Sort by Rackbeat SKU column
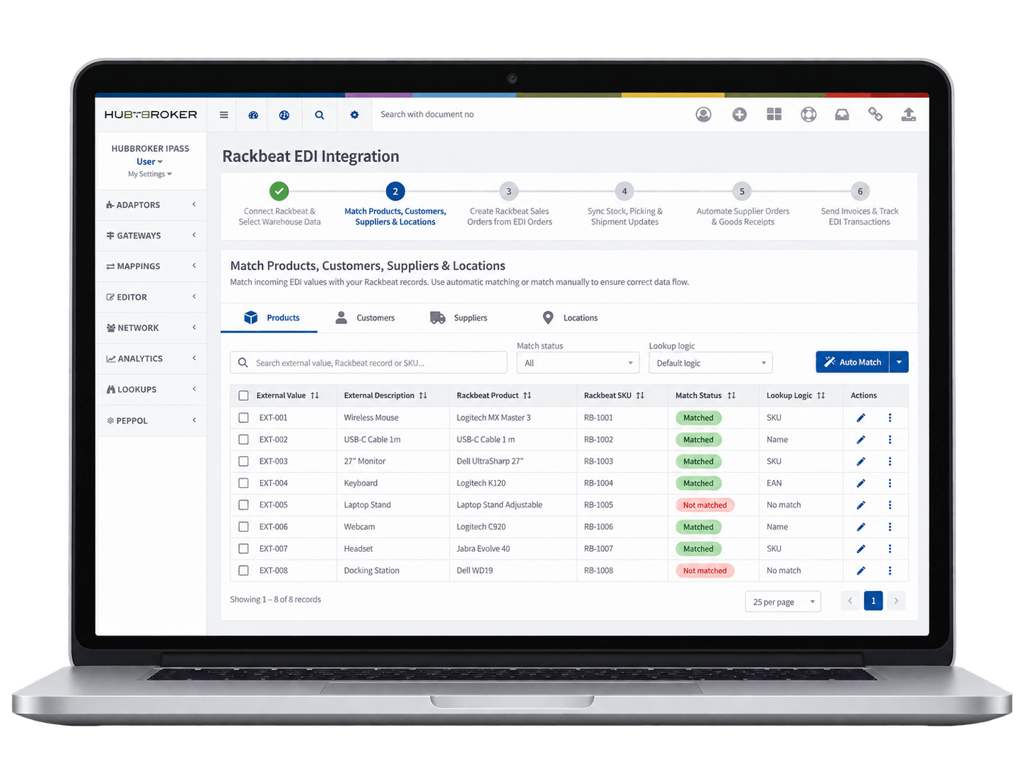 pyautogui.click(x=640, y=396)
